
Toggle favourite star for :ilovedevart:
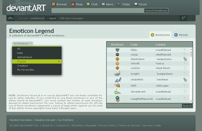pos(185,92)
